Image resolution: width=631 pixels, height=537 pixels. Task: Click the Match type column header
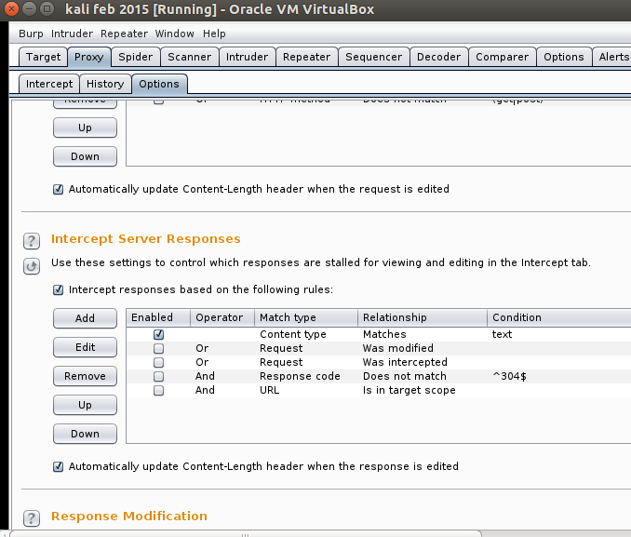pyautogui.click(x=306, y=317)
